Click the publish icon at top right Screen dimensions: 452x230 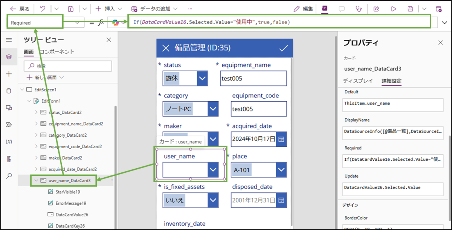coord(438,9)
